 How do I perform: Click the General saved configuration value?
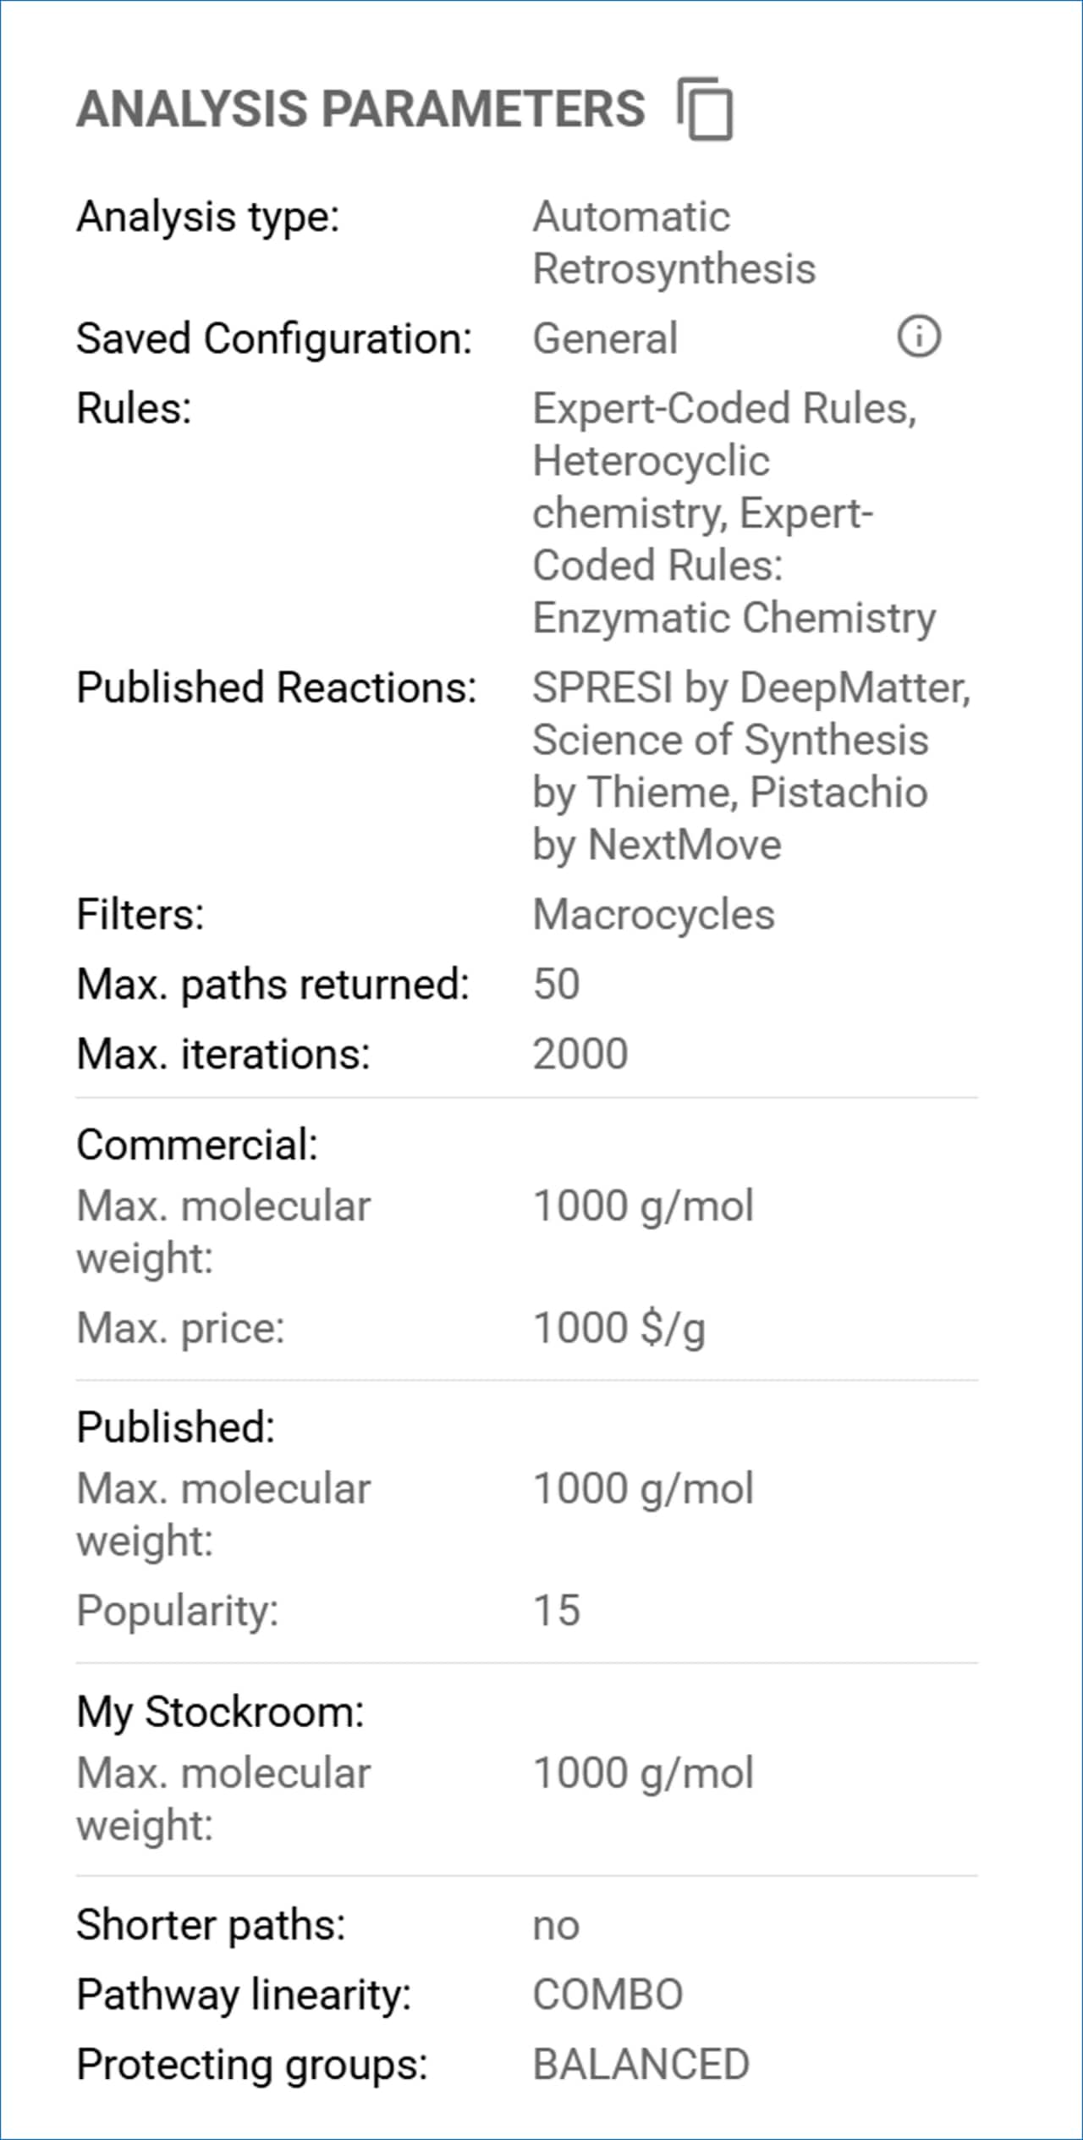pyautogui.click(x=605, y=338)
